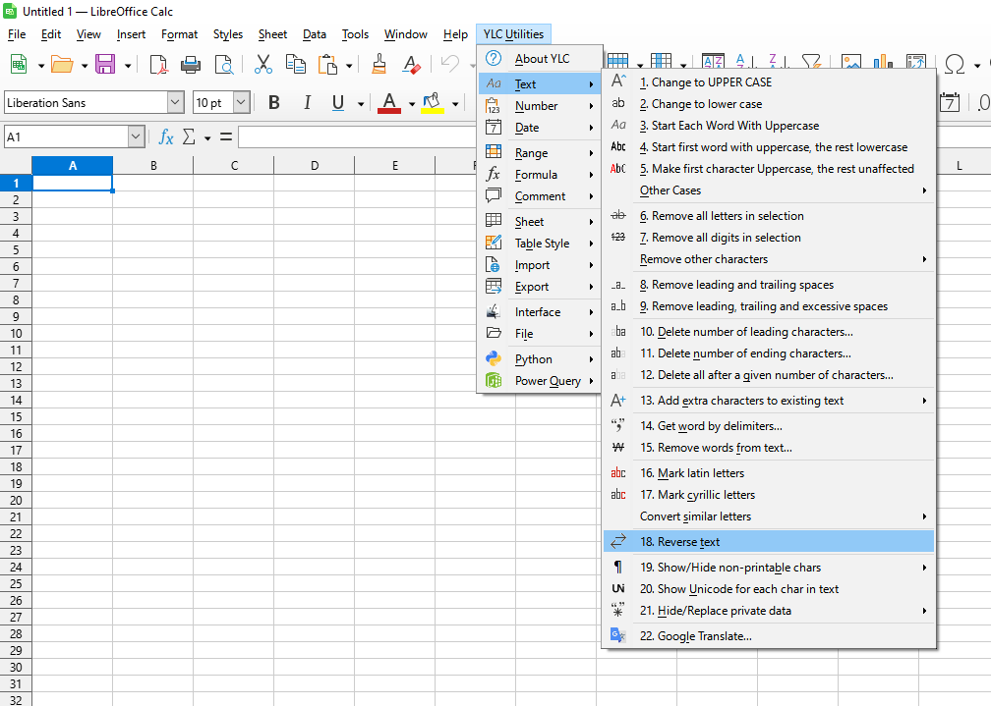991x706 pixels.
Task: Click the formula input line
Action: pos(354,137)
